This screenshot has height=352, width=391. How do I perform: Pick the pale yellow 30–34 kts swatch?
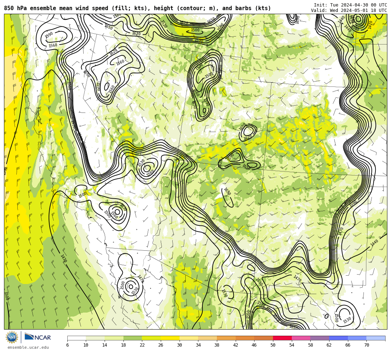[x=189, y=338]
